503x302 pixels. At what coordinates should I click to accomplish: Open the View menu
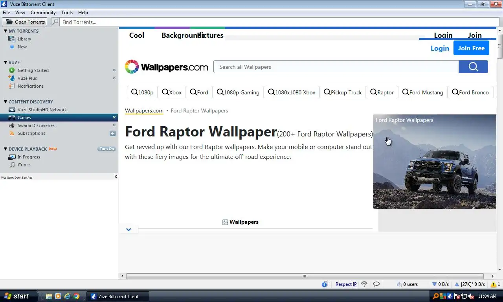tap(20, 13)
